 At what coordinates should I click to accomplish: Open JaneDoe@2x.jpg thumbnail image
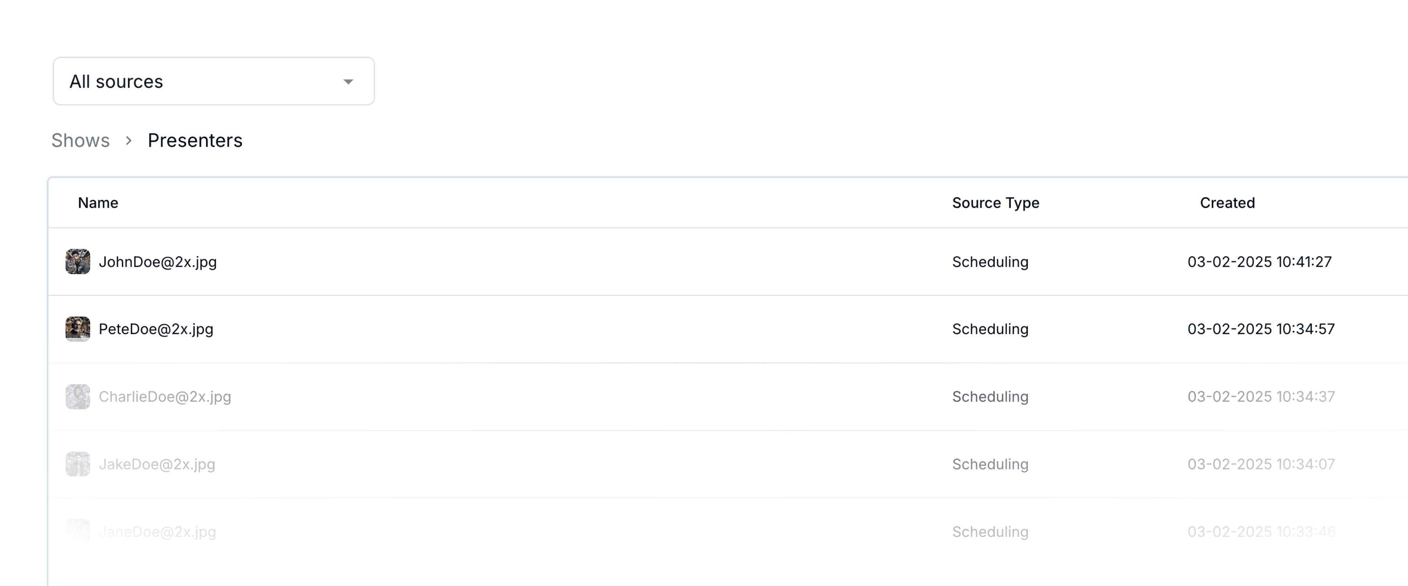tap(78, 531)
